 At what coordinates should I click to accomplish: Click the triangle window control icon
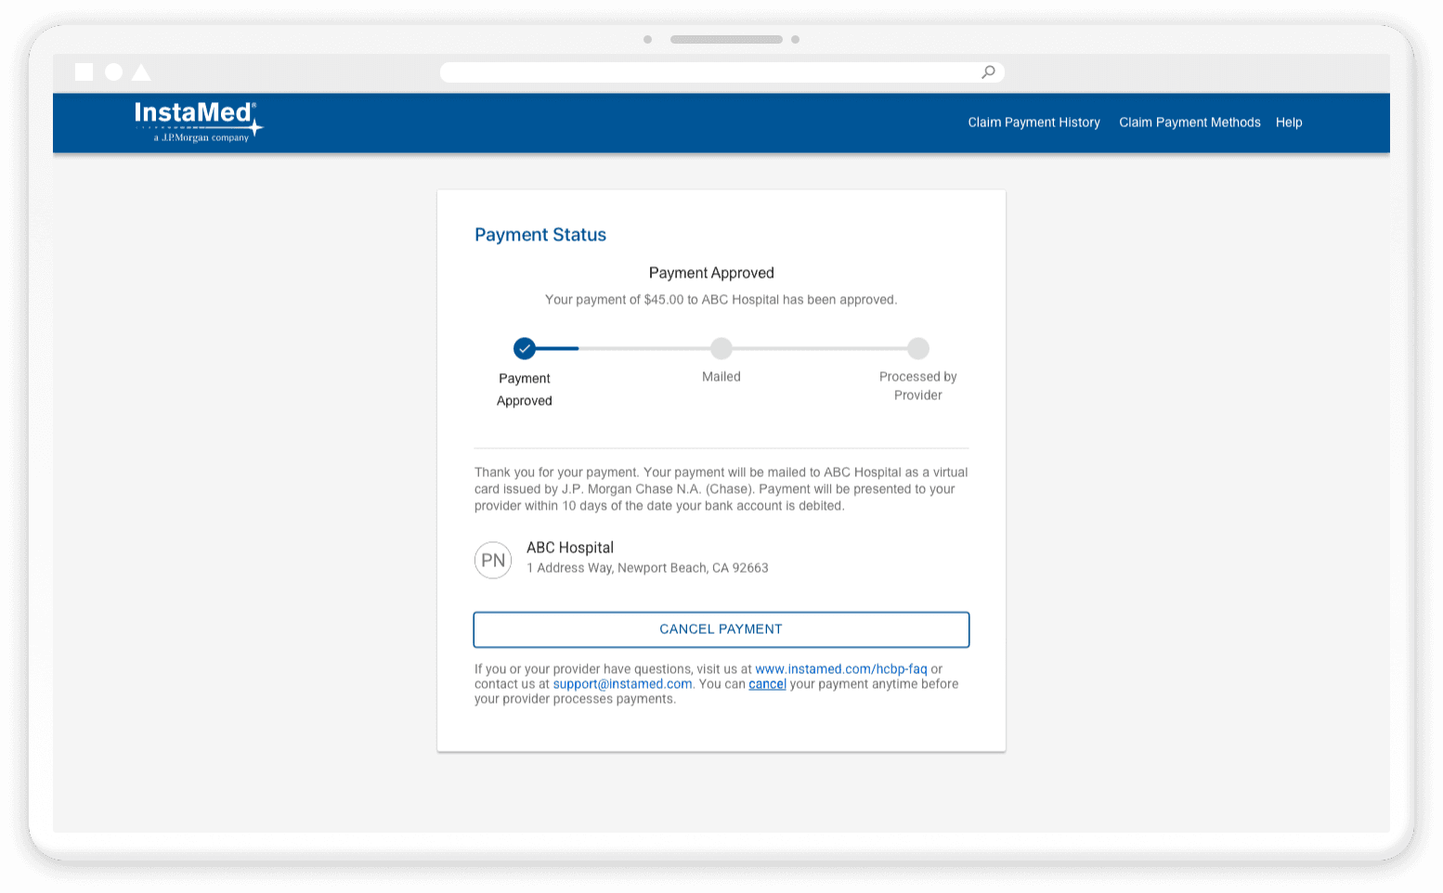(x=141, y=72)
